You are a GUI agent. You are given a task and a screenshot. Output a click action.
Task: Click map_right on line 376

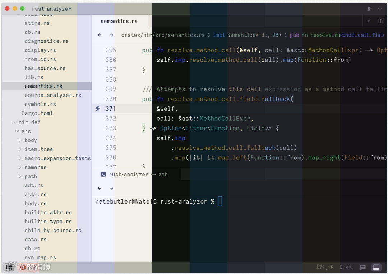[x=324, y=158]
